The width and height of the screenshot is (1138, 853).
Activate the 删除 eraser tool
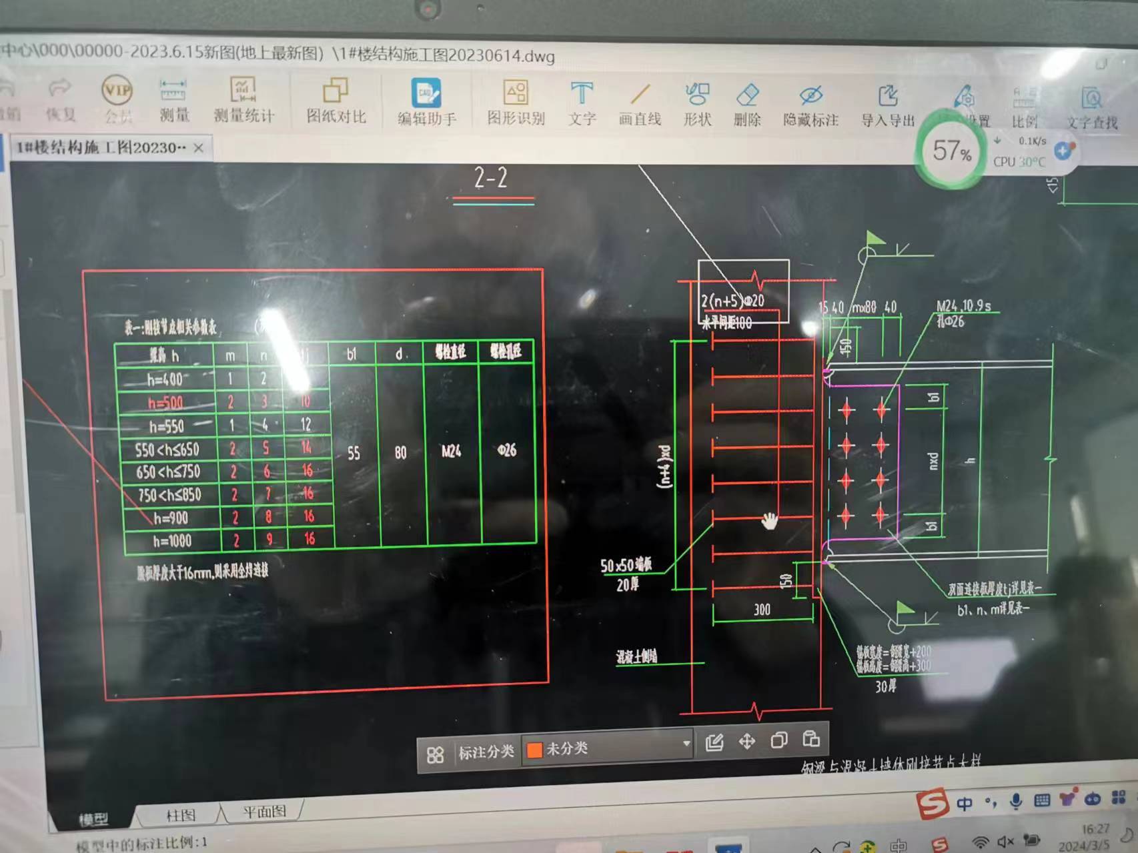coord(747,105)
